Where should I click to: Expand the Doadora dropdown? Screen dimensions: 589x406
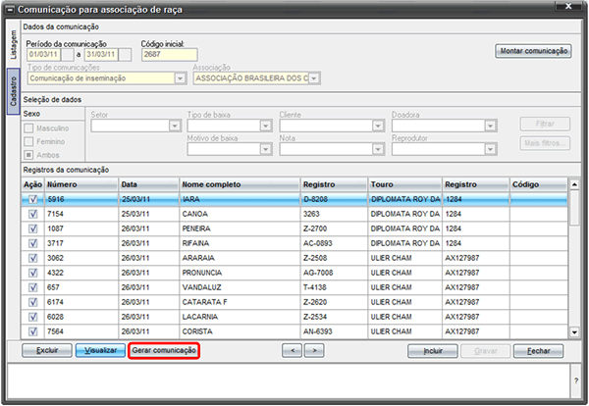(490, 126)
